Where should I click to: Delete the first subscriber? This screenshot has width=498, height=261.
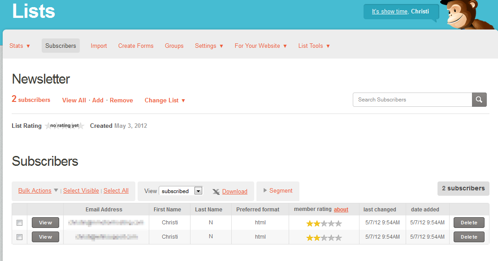469,223
